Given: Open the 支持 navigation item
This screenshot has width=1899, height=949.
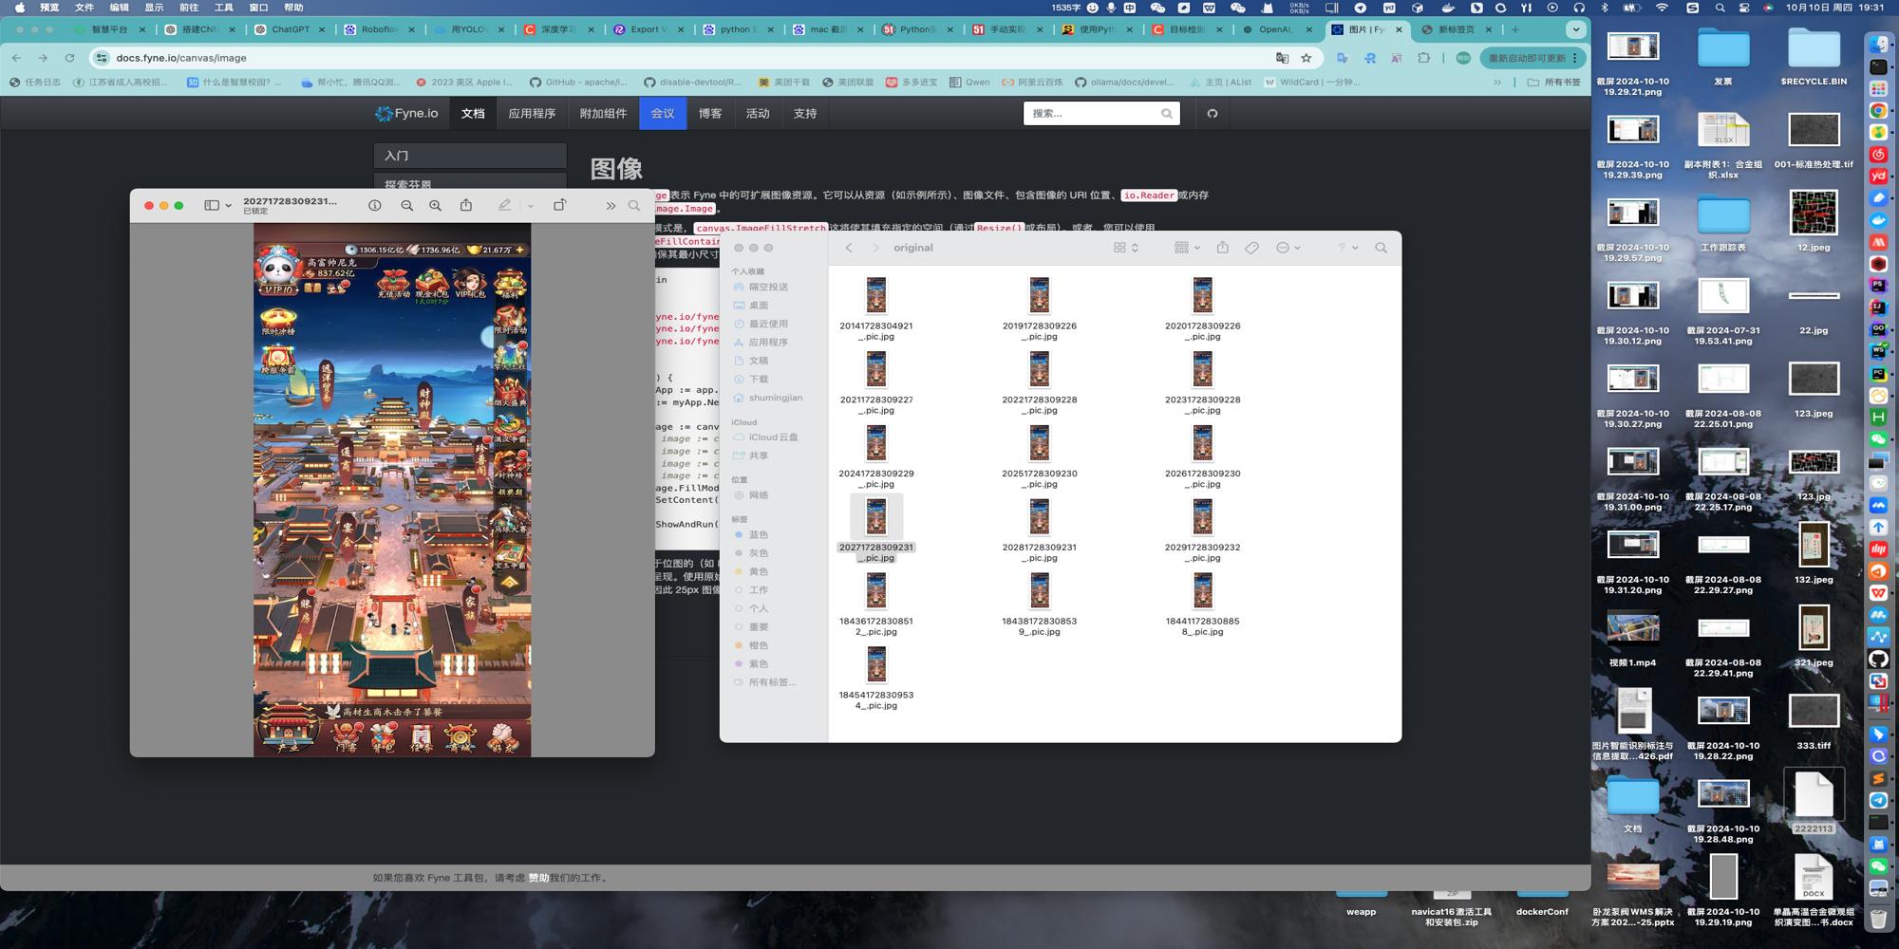Looking at the screenshot, I should coord(805,114).
